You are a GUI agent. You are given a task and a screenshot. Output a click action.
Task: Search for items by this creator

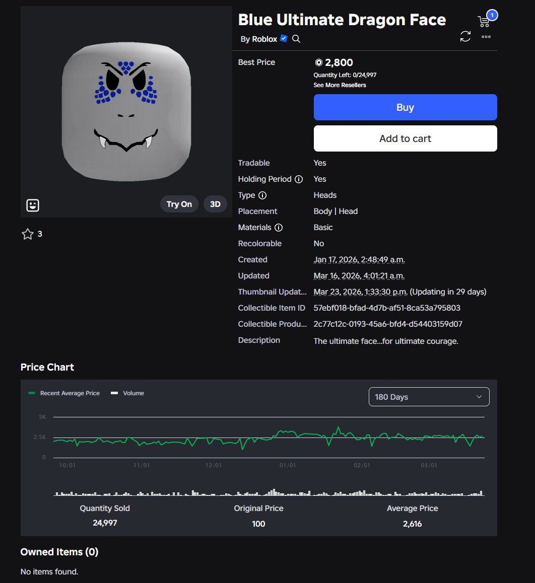[x=296, y=39]
